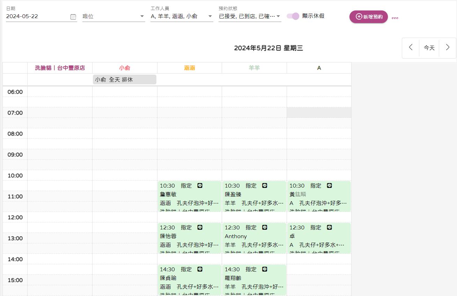Click the date input field 2024-05-22

(x=37, y=16)
